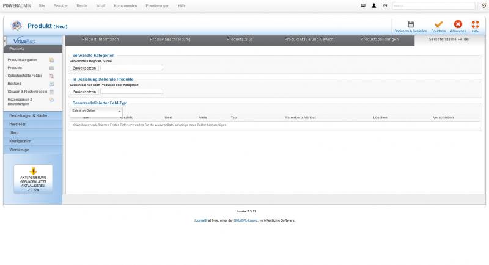
Task: Open the 'Select an Option' field type dropdown
Action: pos(96,111)
